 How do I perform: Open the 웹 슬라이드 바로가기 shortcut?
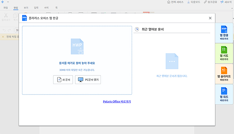224,74
